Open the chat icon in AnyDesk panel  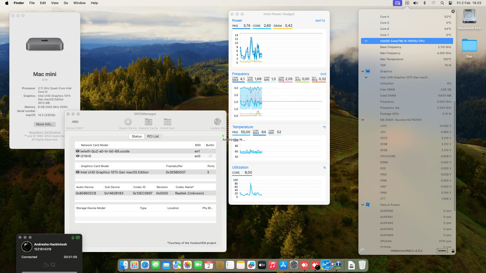53,265
